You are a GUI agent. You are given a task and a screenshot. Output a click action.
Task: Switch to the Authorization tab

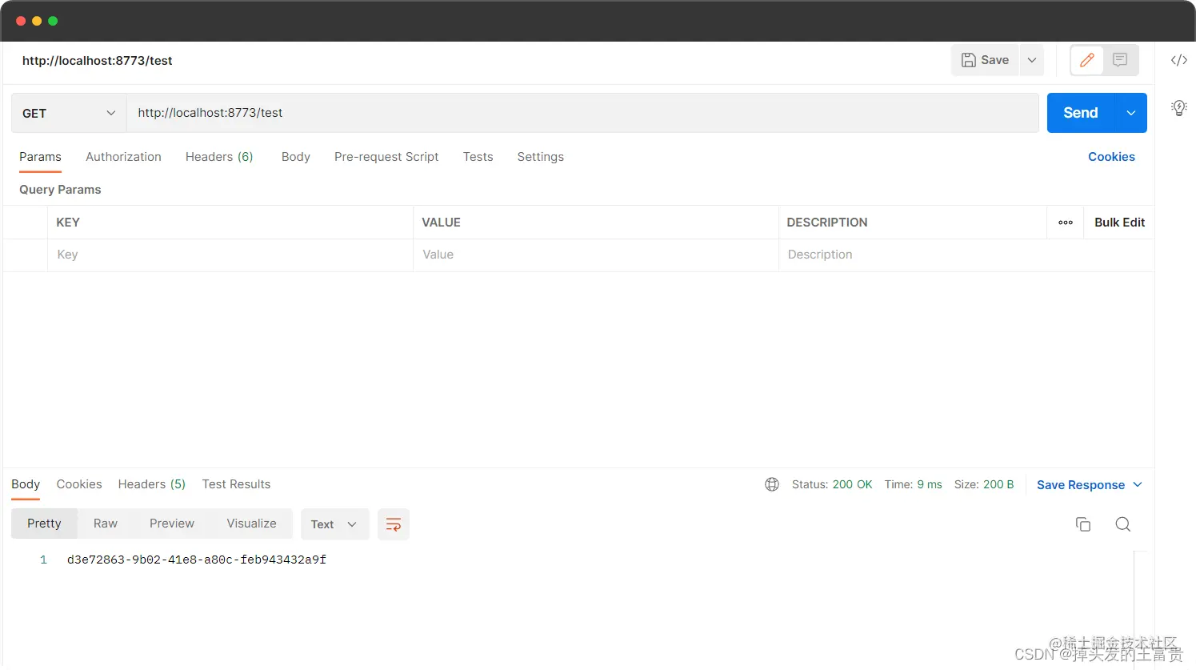coord(123,157)
